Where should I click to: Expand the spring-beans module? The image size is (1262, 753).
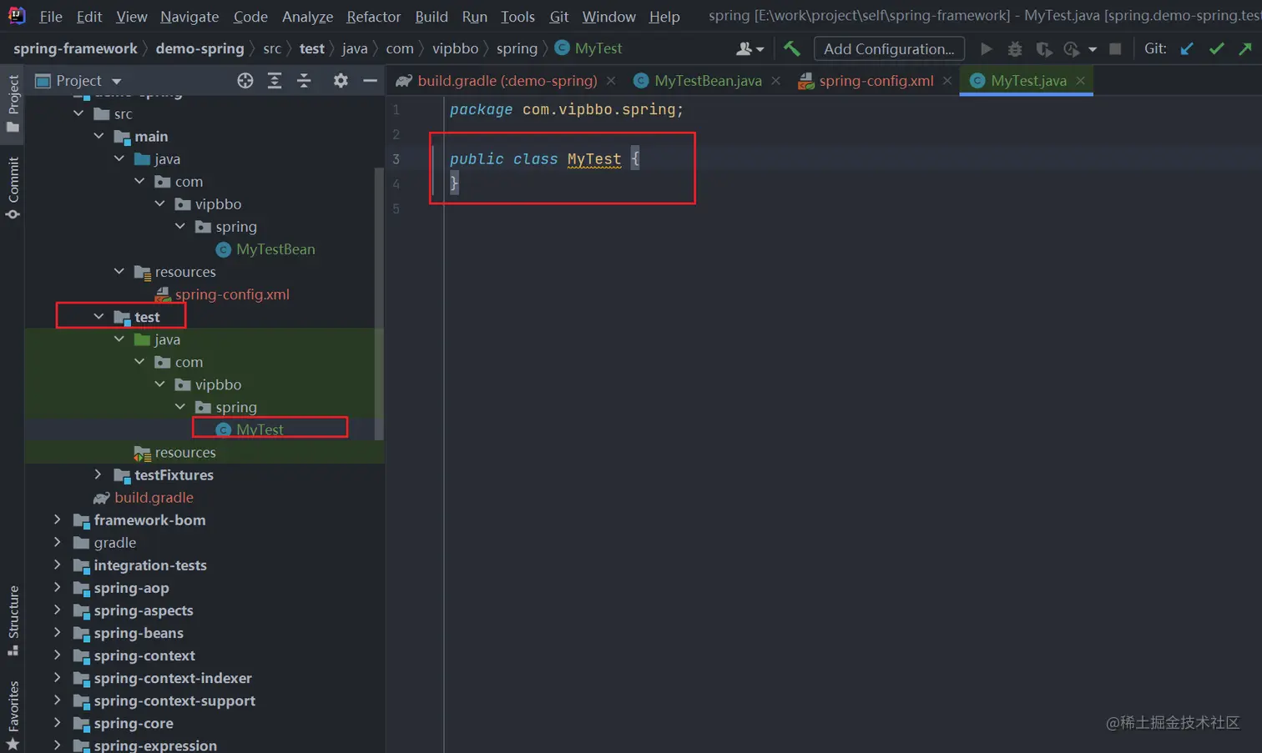point(58,633)
